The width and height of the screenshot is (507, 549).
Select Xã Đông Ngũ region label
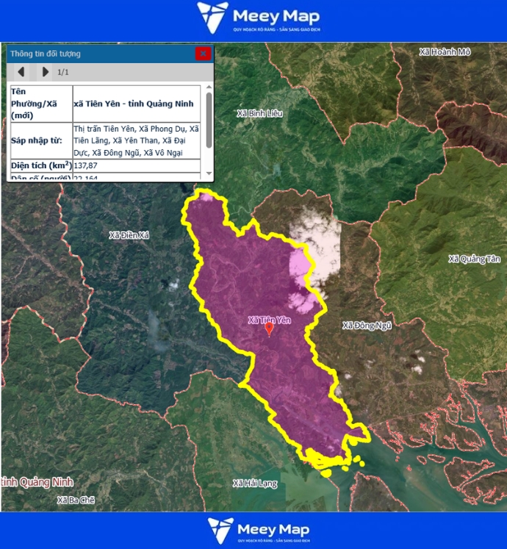[367, 325]
